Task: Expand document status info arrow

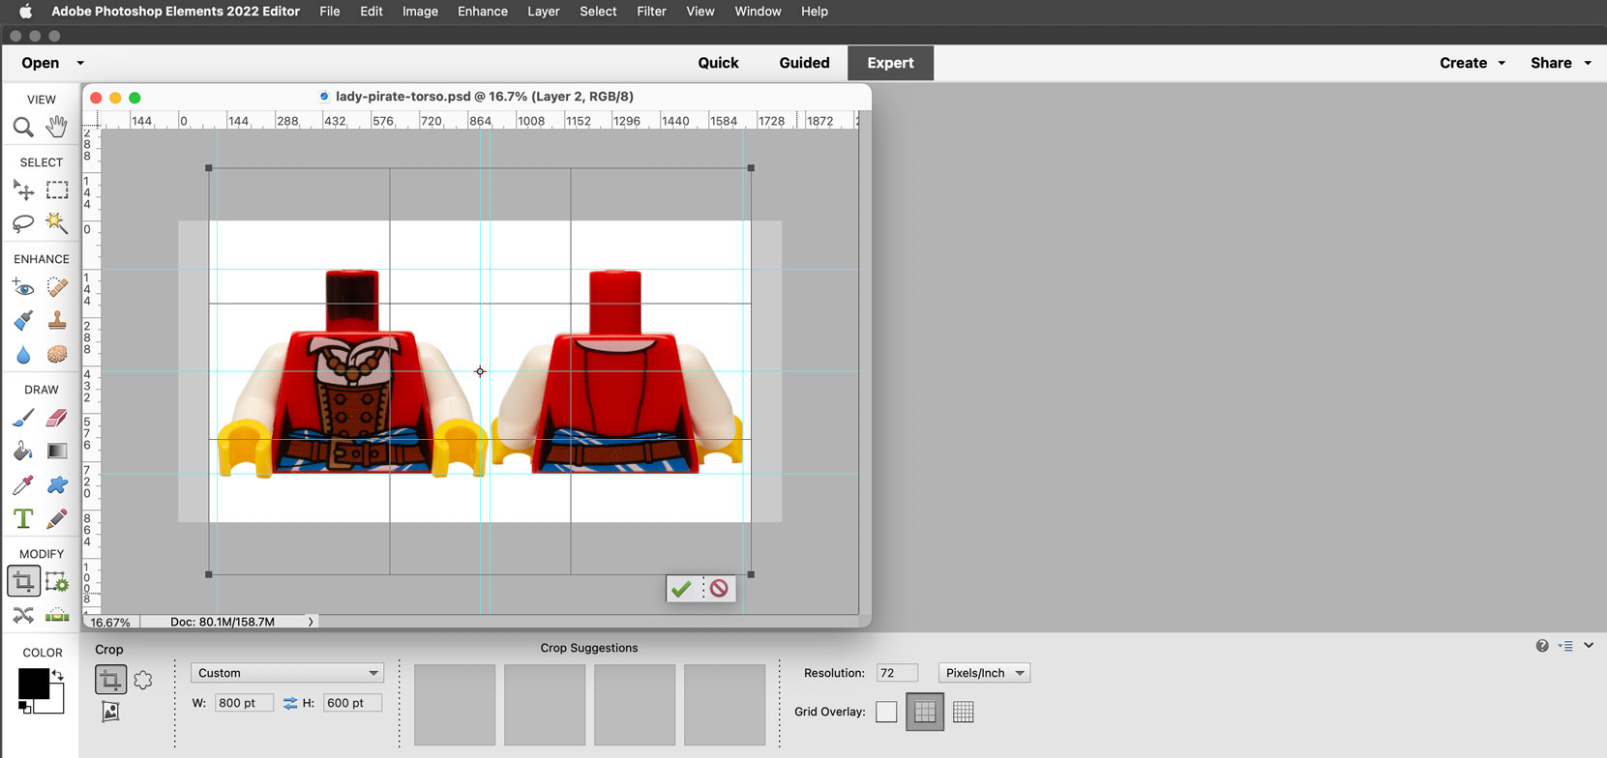Action: (x=311, y=622)
